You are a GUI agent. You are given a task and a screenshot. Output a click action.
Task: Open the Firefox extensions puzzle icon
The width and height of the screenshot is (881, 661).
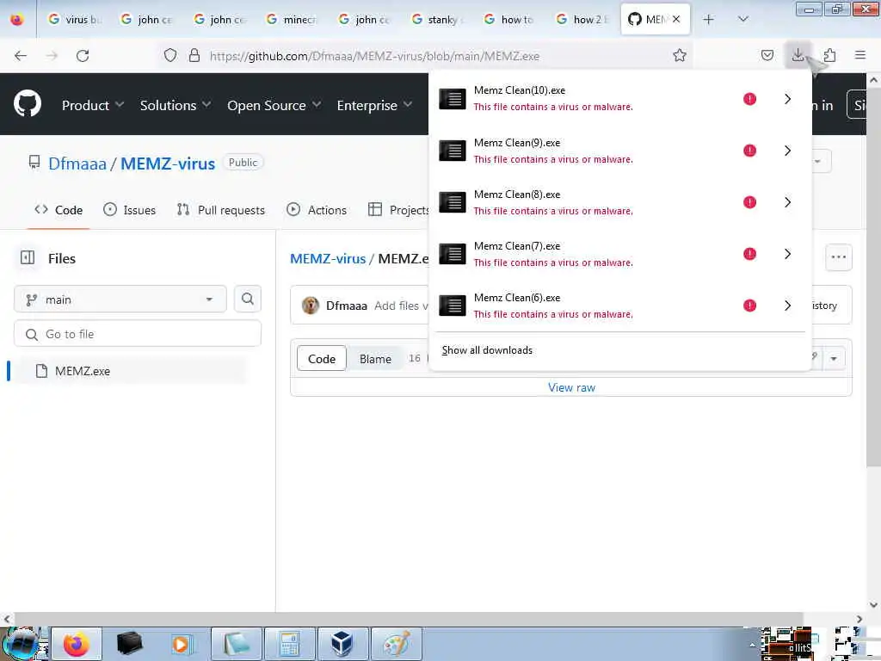click(x=829, y=55)
